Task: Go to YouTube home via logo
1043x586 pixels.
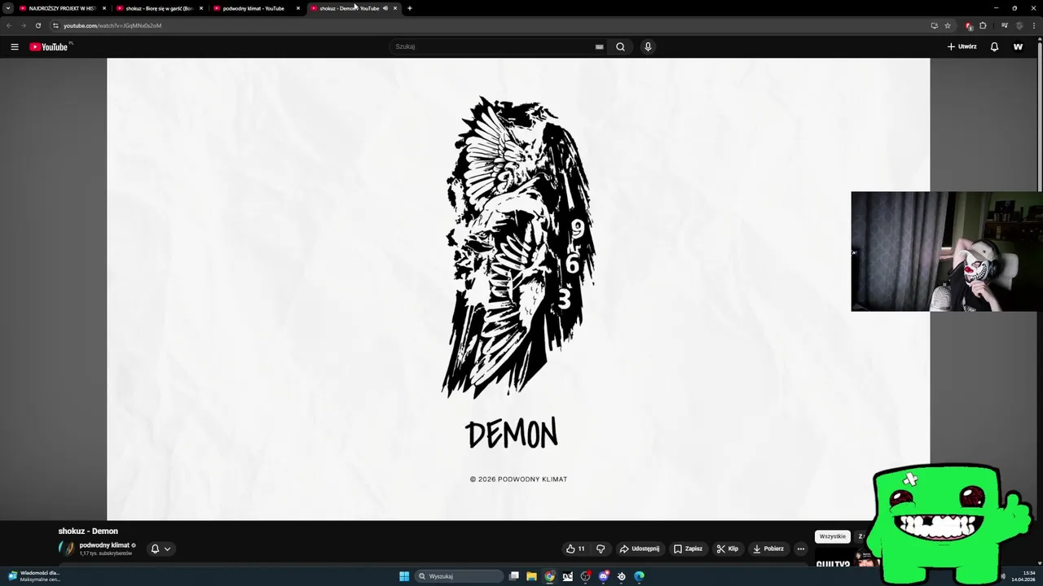Action: coord(49,46)
